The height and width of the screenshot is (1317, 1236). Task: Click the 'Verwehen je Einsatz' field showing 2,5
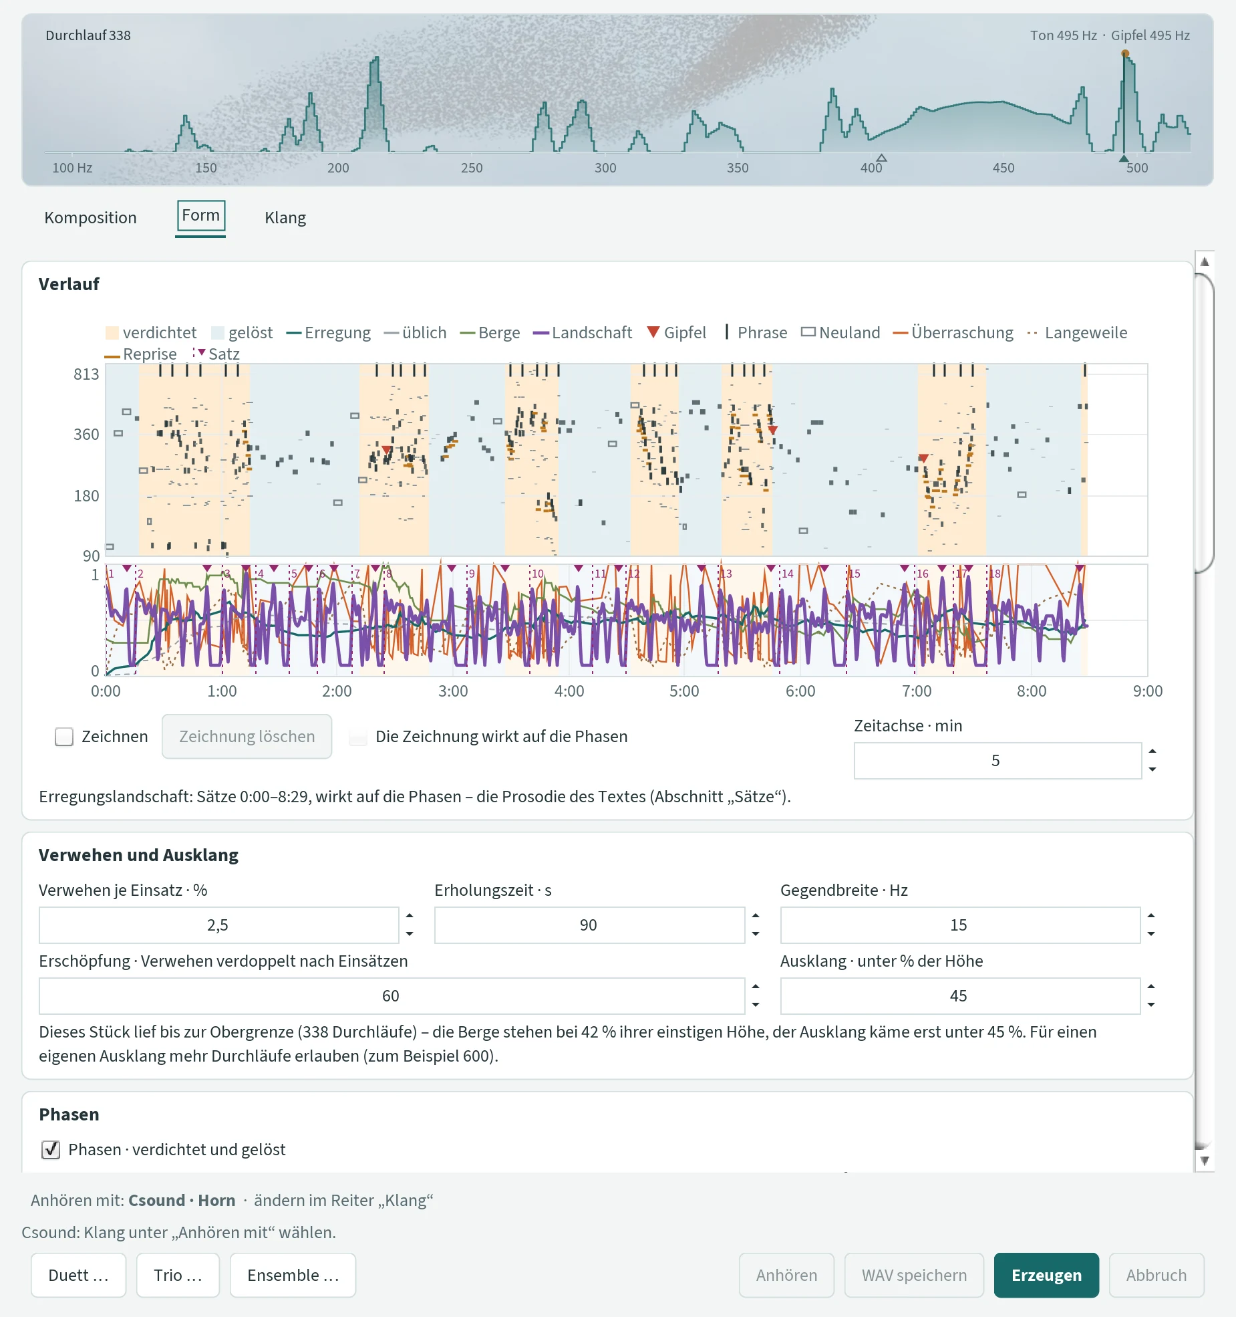(x=218, y=925)
